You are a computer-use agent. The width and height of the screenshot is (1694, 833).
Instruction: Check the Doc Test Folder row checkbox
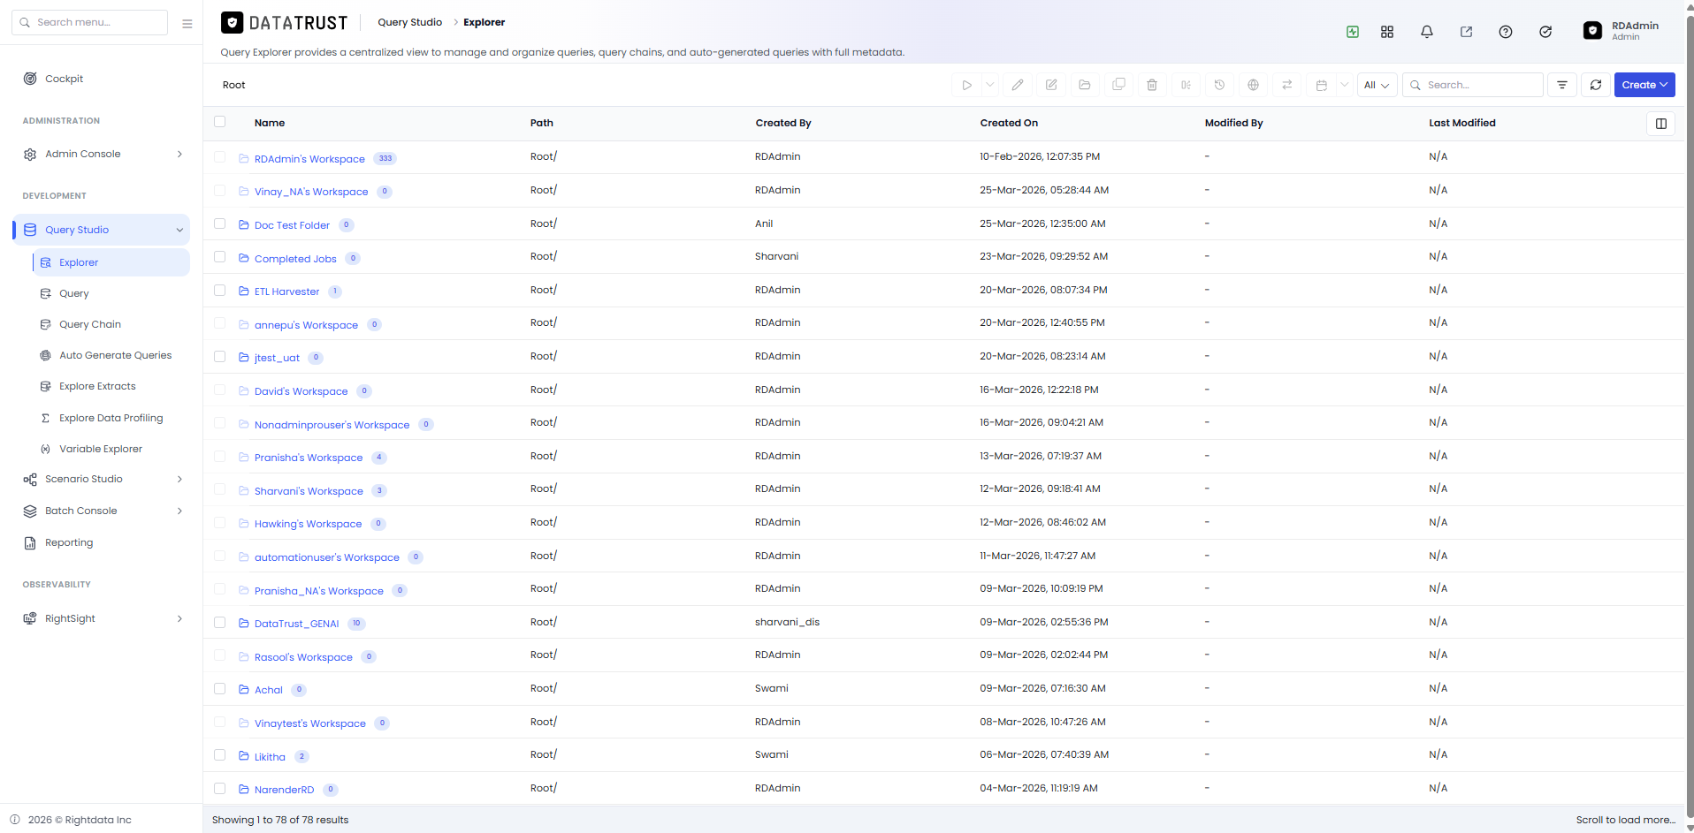pos(220,223)
